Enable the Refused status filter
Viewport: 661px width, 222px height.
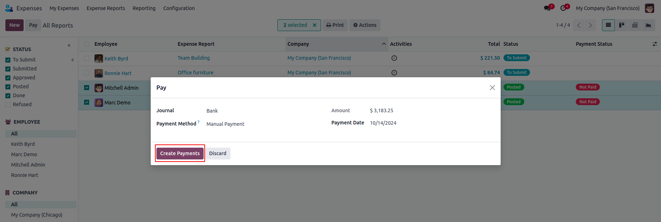coord(8,105)
